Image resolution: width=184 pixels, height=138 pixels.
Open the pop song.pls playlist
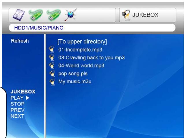coord(73,74)
